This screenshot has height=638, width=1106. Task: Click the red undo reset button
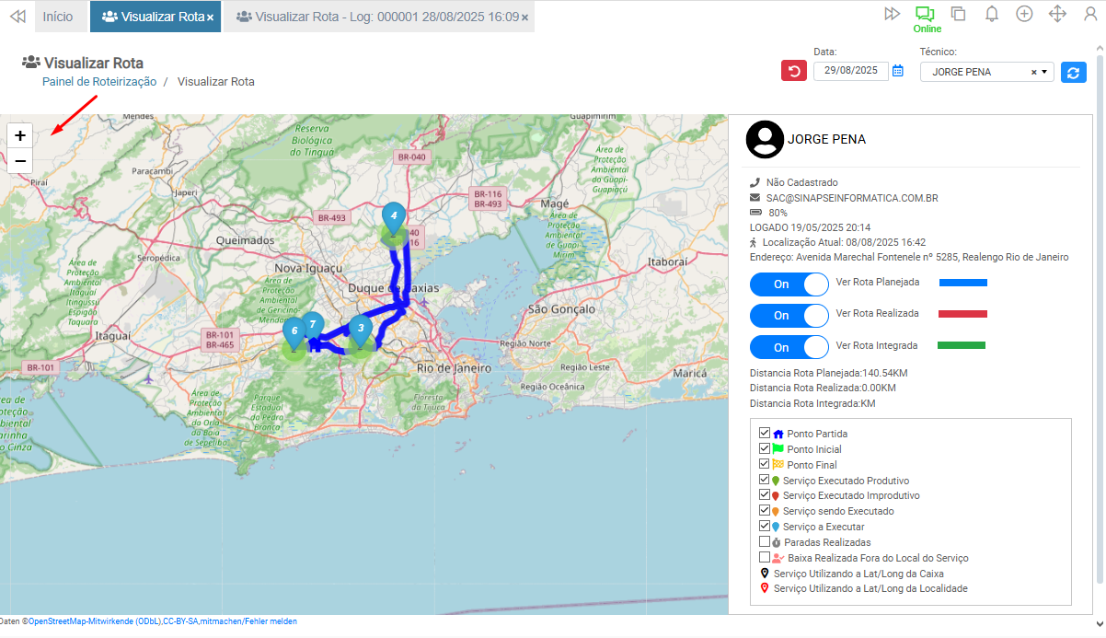click(x=793, y=71)
